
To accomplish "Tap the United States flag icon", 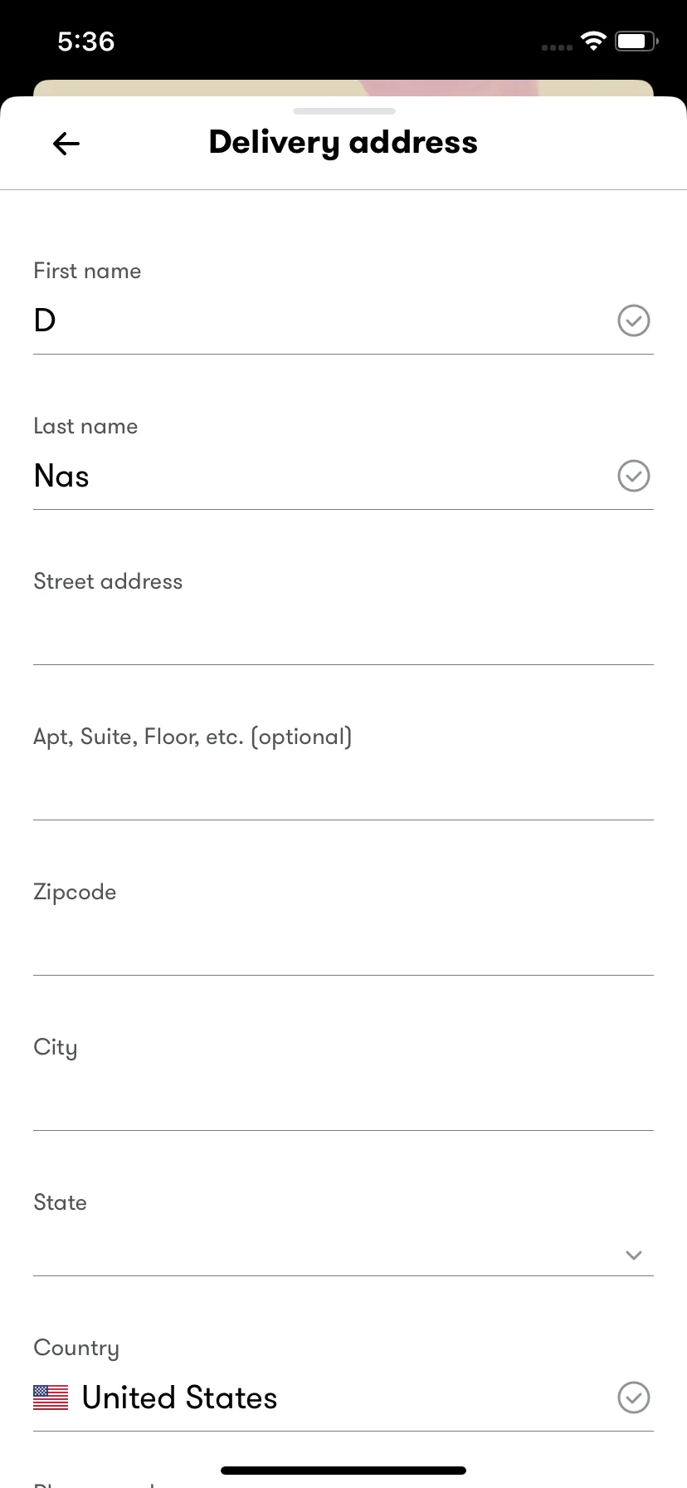I will coord(51,1397).
